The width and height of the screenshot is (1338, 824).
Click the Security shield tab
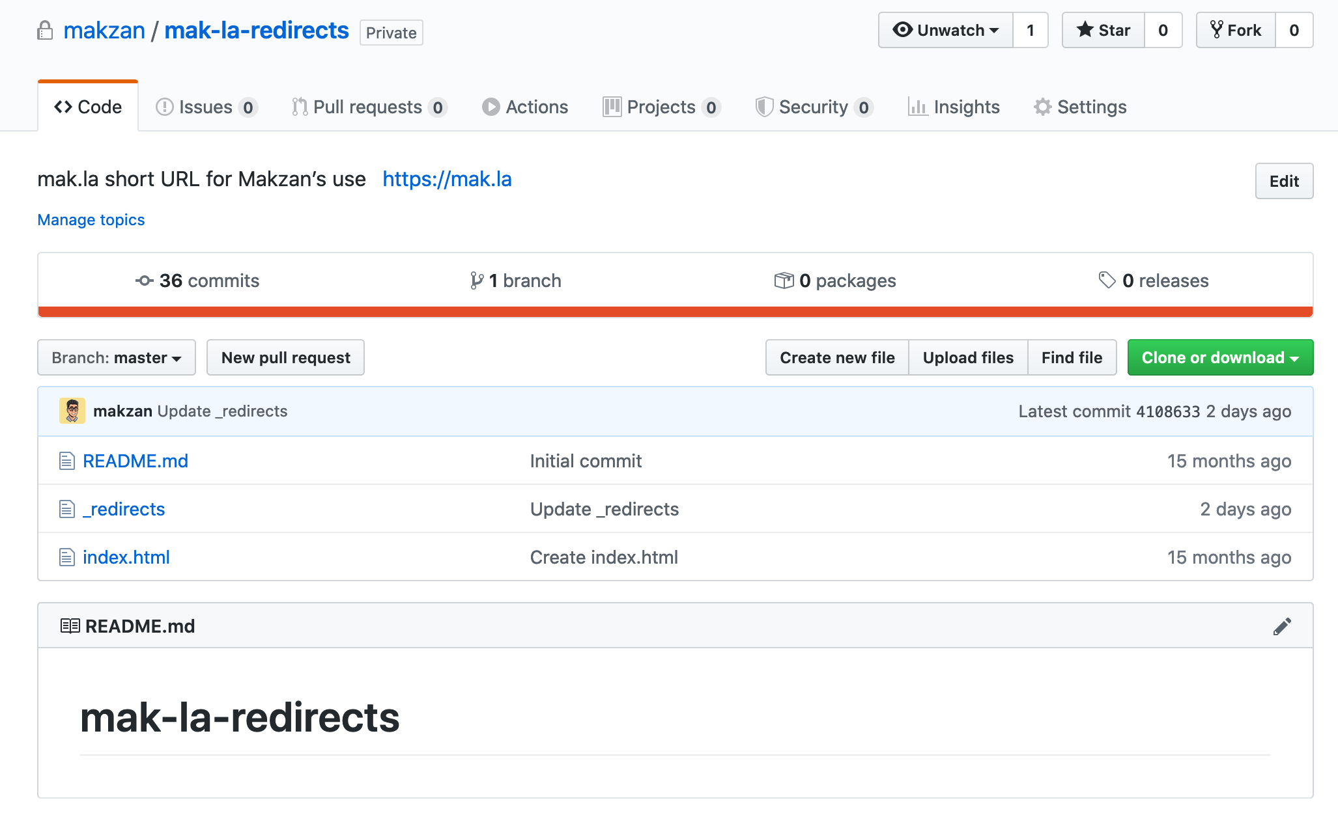814,107
